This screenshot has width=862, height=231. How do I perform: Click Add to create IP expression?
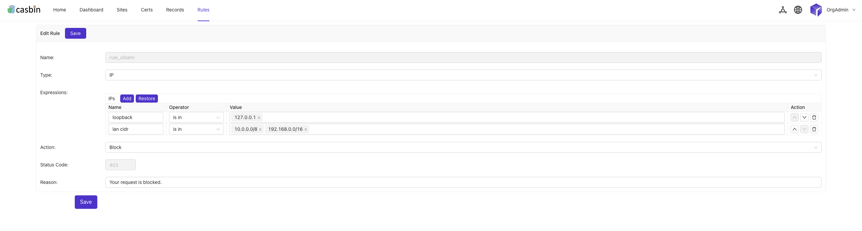tap(127, 99)
